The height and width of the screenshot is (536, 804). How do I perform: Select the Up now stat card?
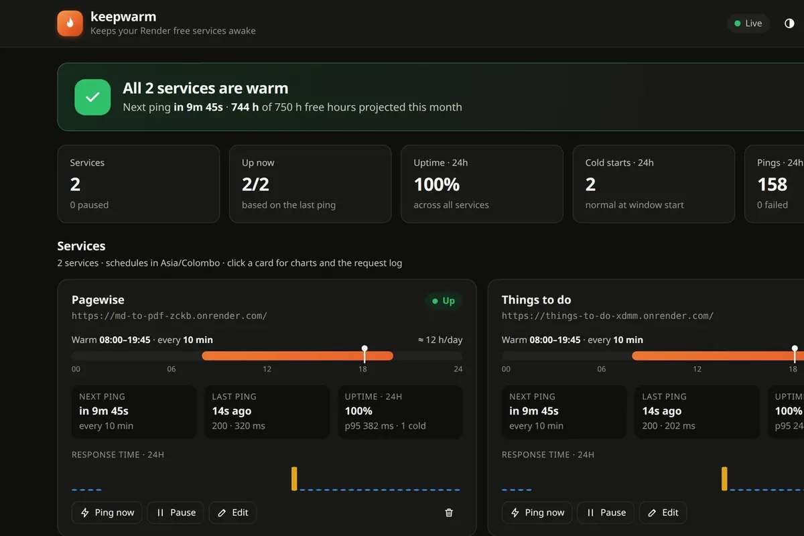pos(310,184)
